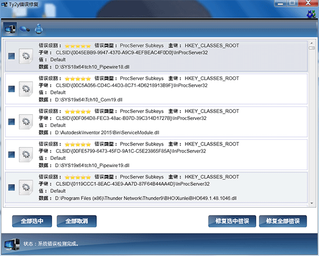The image size is (319, 256).
Task: Tick the checkbox for Tch10_Com19.dll error
Action: 11,89
